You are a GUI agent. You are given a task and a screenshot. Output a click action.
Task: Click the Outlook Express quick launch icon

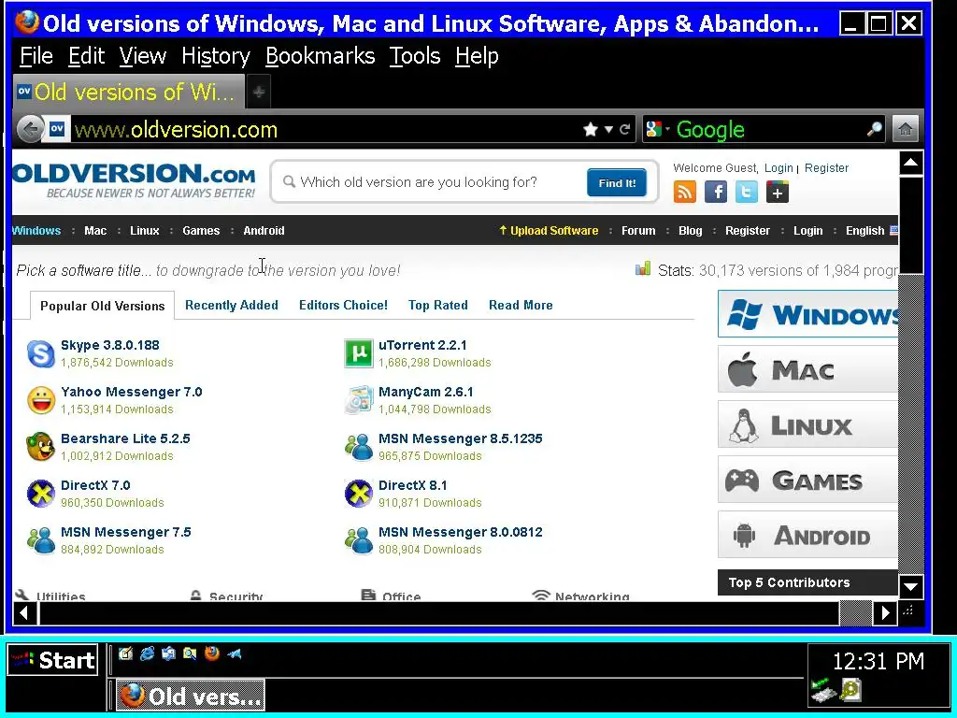click(168, 653)
